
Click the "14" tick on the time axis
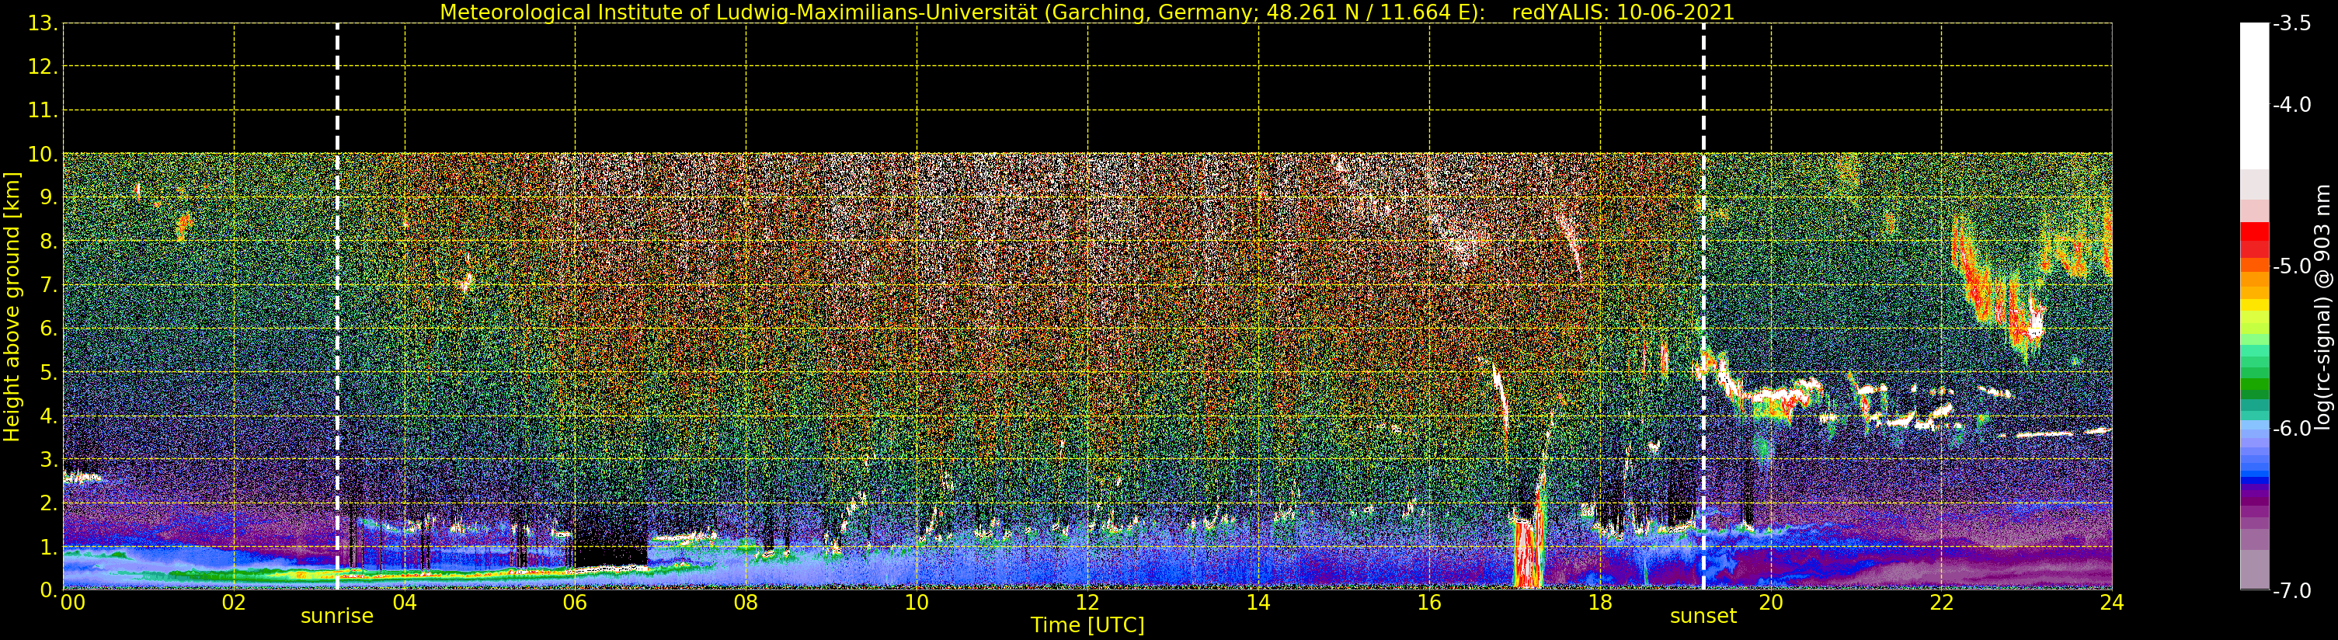coord(1258,603)
